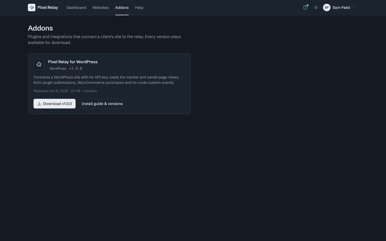Click the addon description starting 'Connects a WordPress site'

(106, 80)
